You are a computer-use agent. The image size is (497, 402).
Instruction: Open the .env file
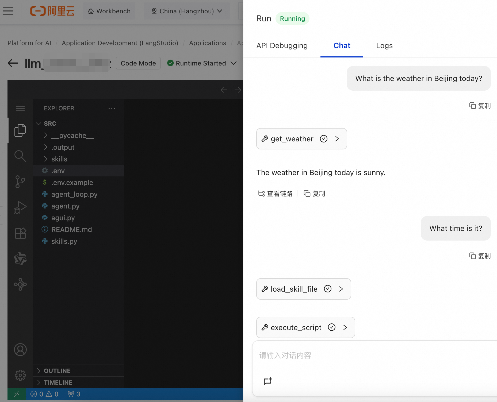tap(79, 171)
